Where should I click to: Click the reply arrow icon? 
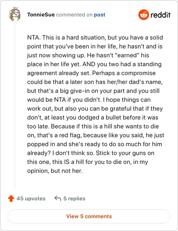pos(58,199)
